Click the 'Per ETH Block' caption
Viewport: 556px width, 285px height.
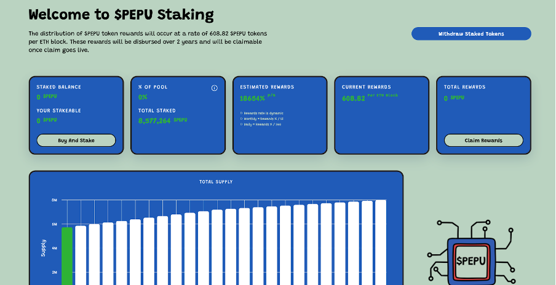coord(383,95)
